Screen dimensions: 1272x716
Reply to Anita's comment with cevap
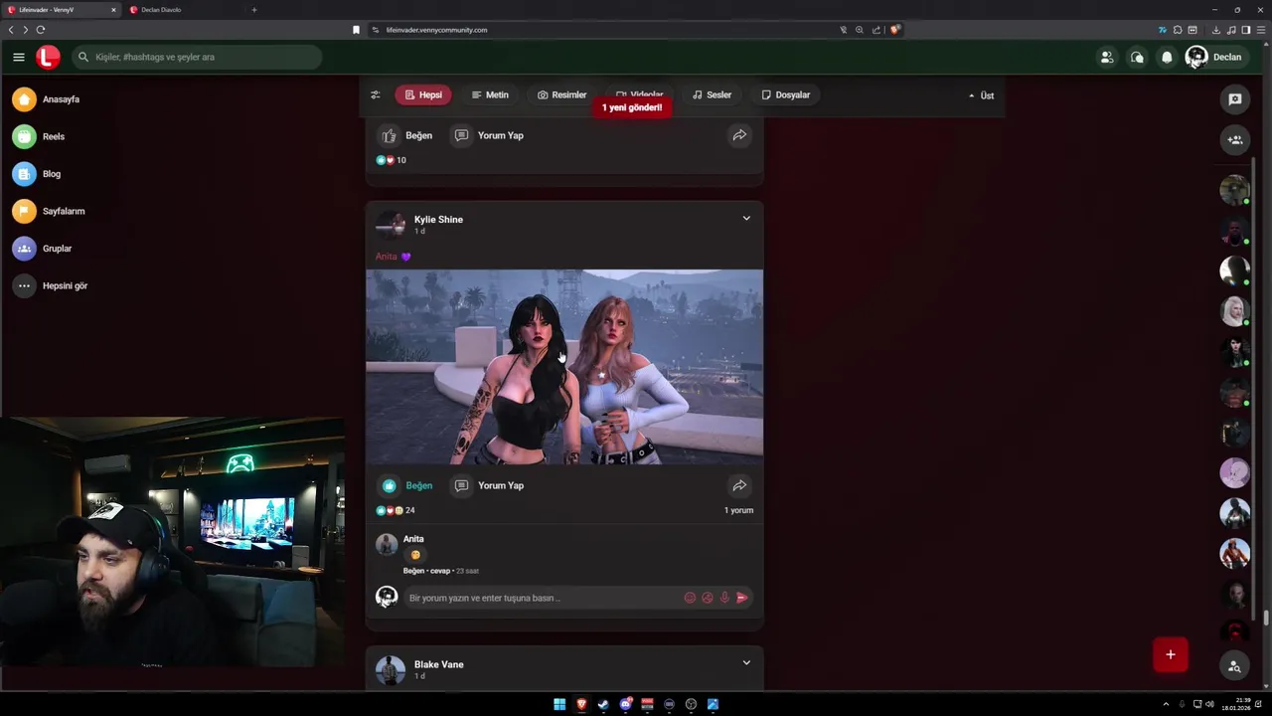(440, 571)
